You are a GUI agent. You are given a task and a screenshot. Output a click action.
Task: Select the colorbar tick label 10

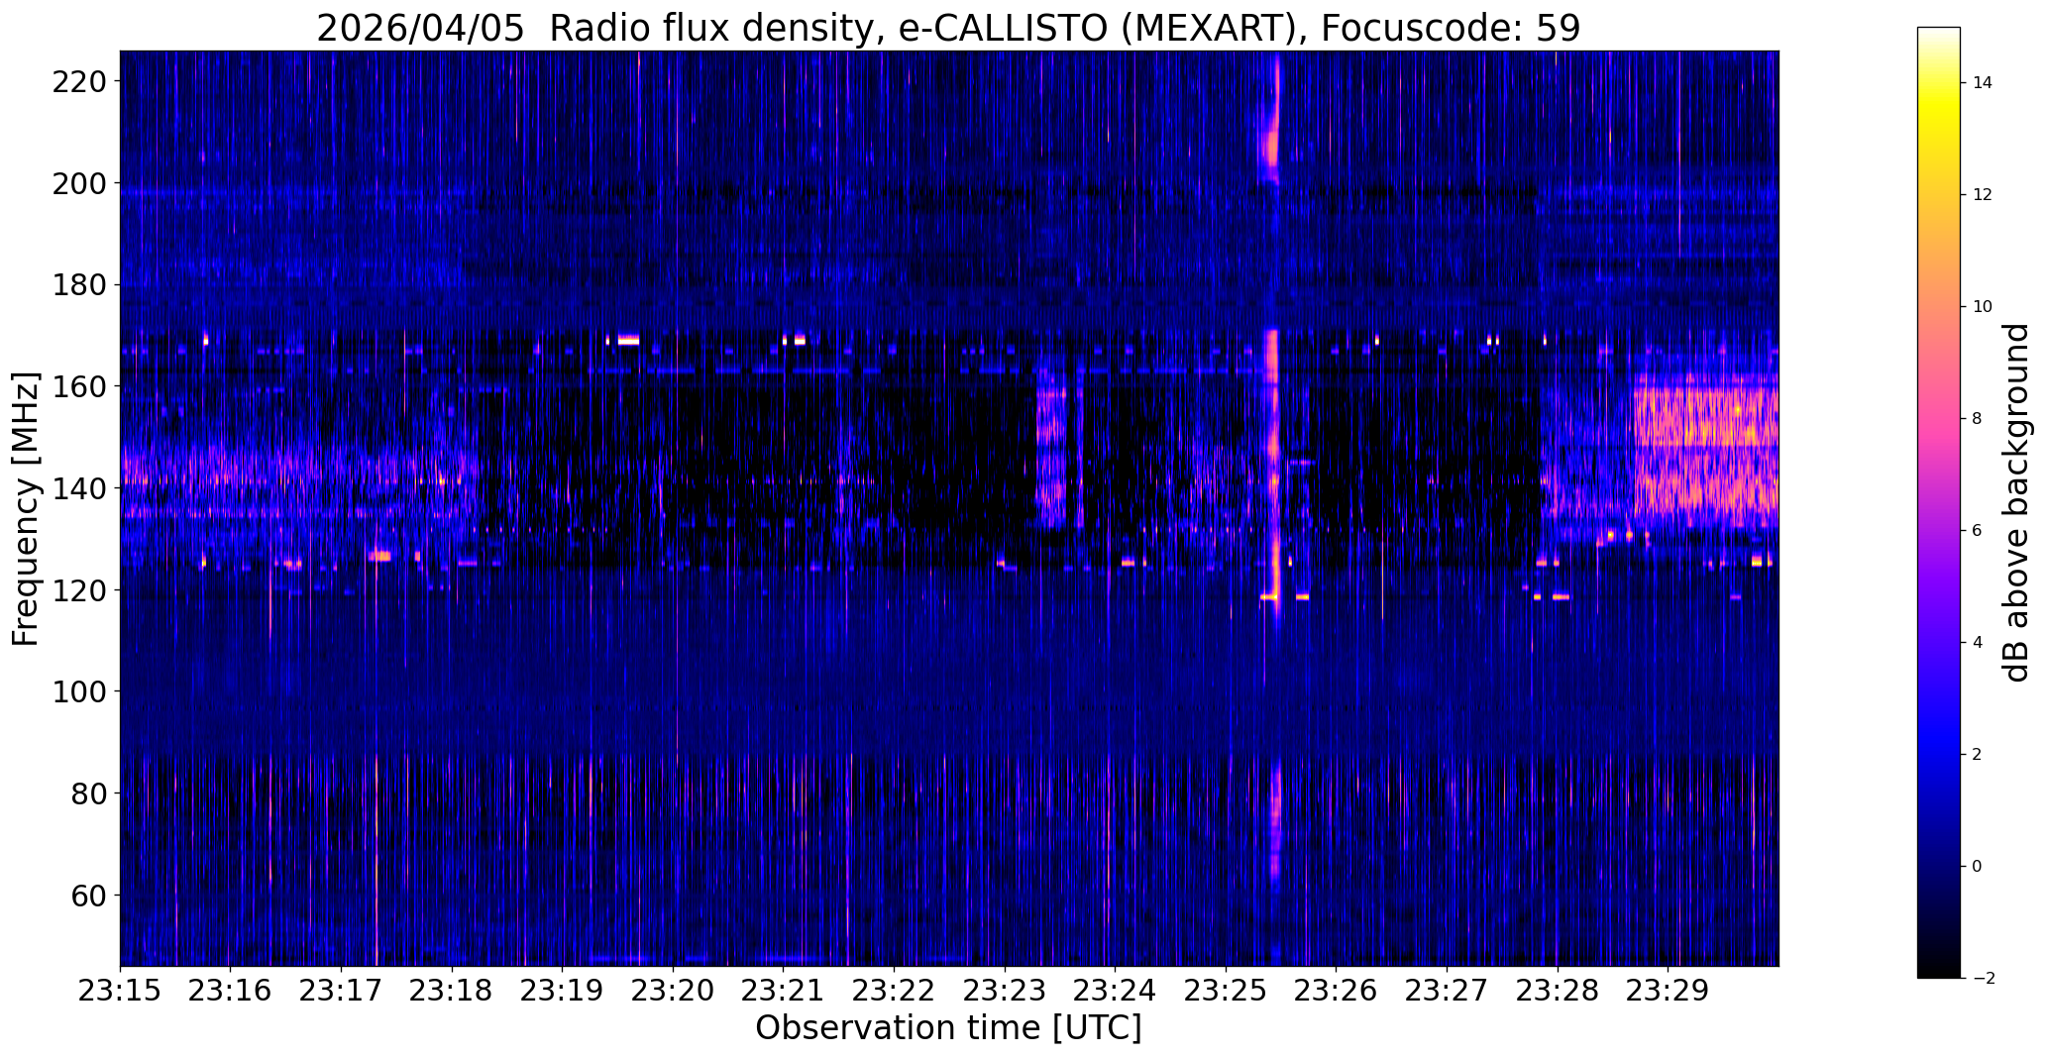(x=1983, y=307)
